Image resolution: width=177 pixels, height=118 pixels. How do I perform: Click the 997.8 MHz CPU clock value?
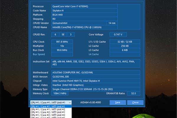(x=62, y=42)
